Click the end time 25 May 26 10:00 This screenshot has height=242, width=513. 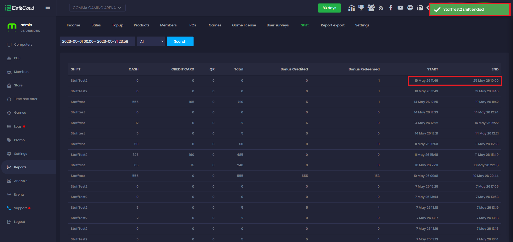pos(486,81)
